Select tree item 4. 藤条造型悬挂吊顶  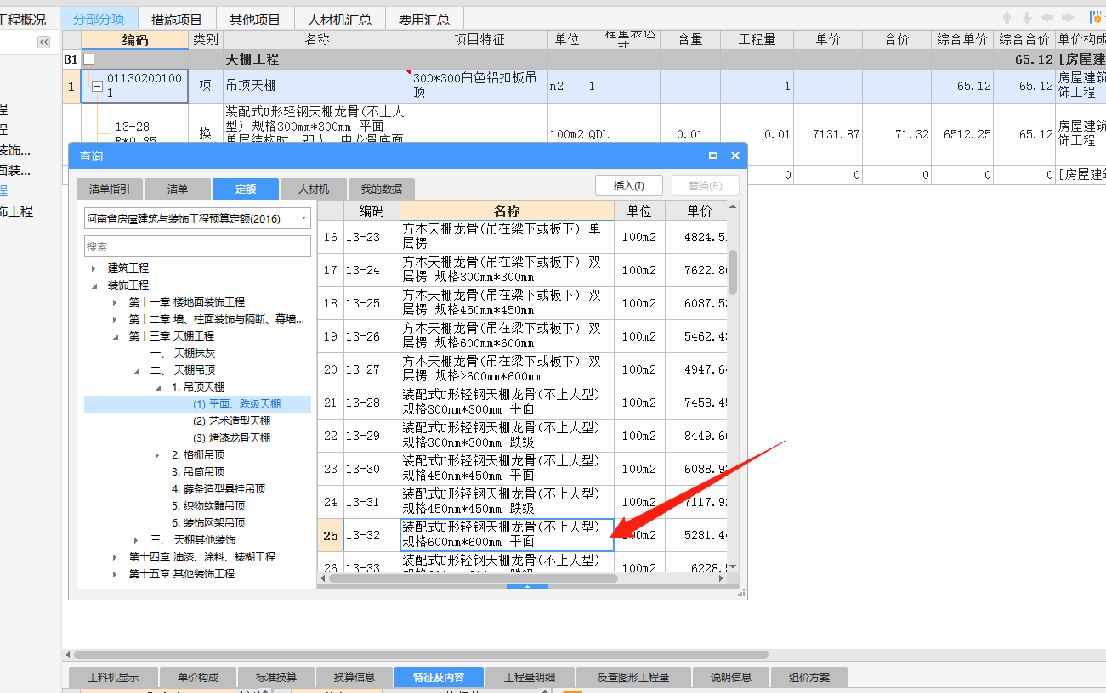(218, 489)
